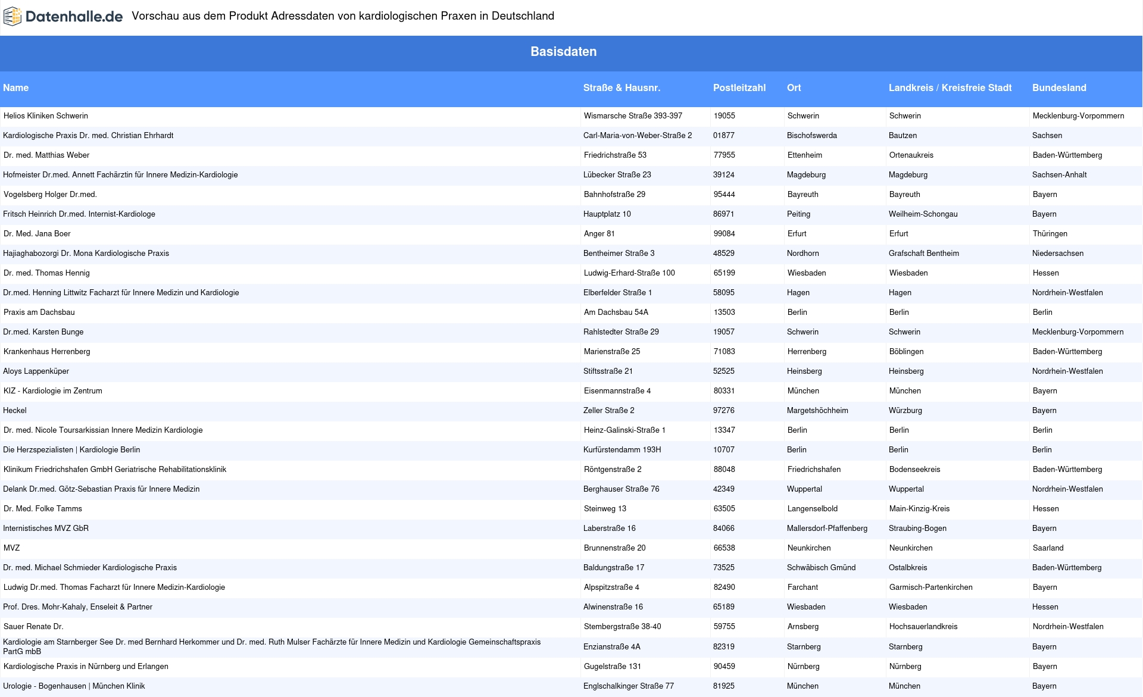Click Hofmeister Dr.med. Annett name cell

click(x=120, y=175)
